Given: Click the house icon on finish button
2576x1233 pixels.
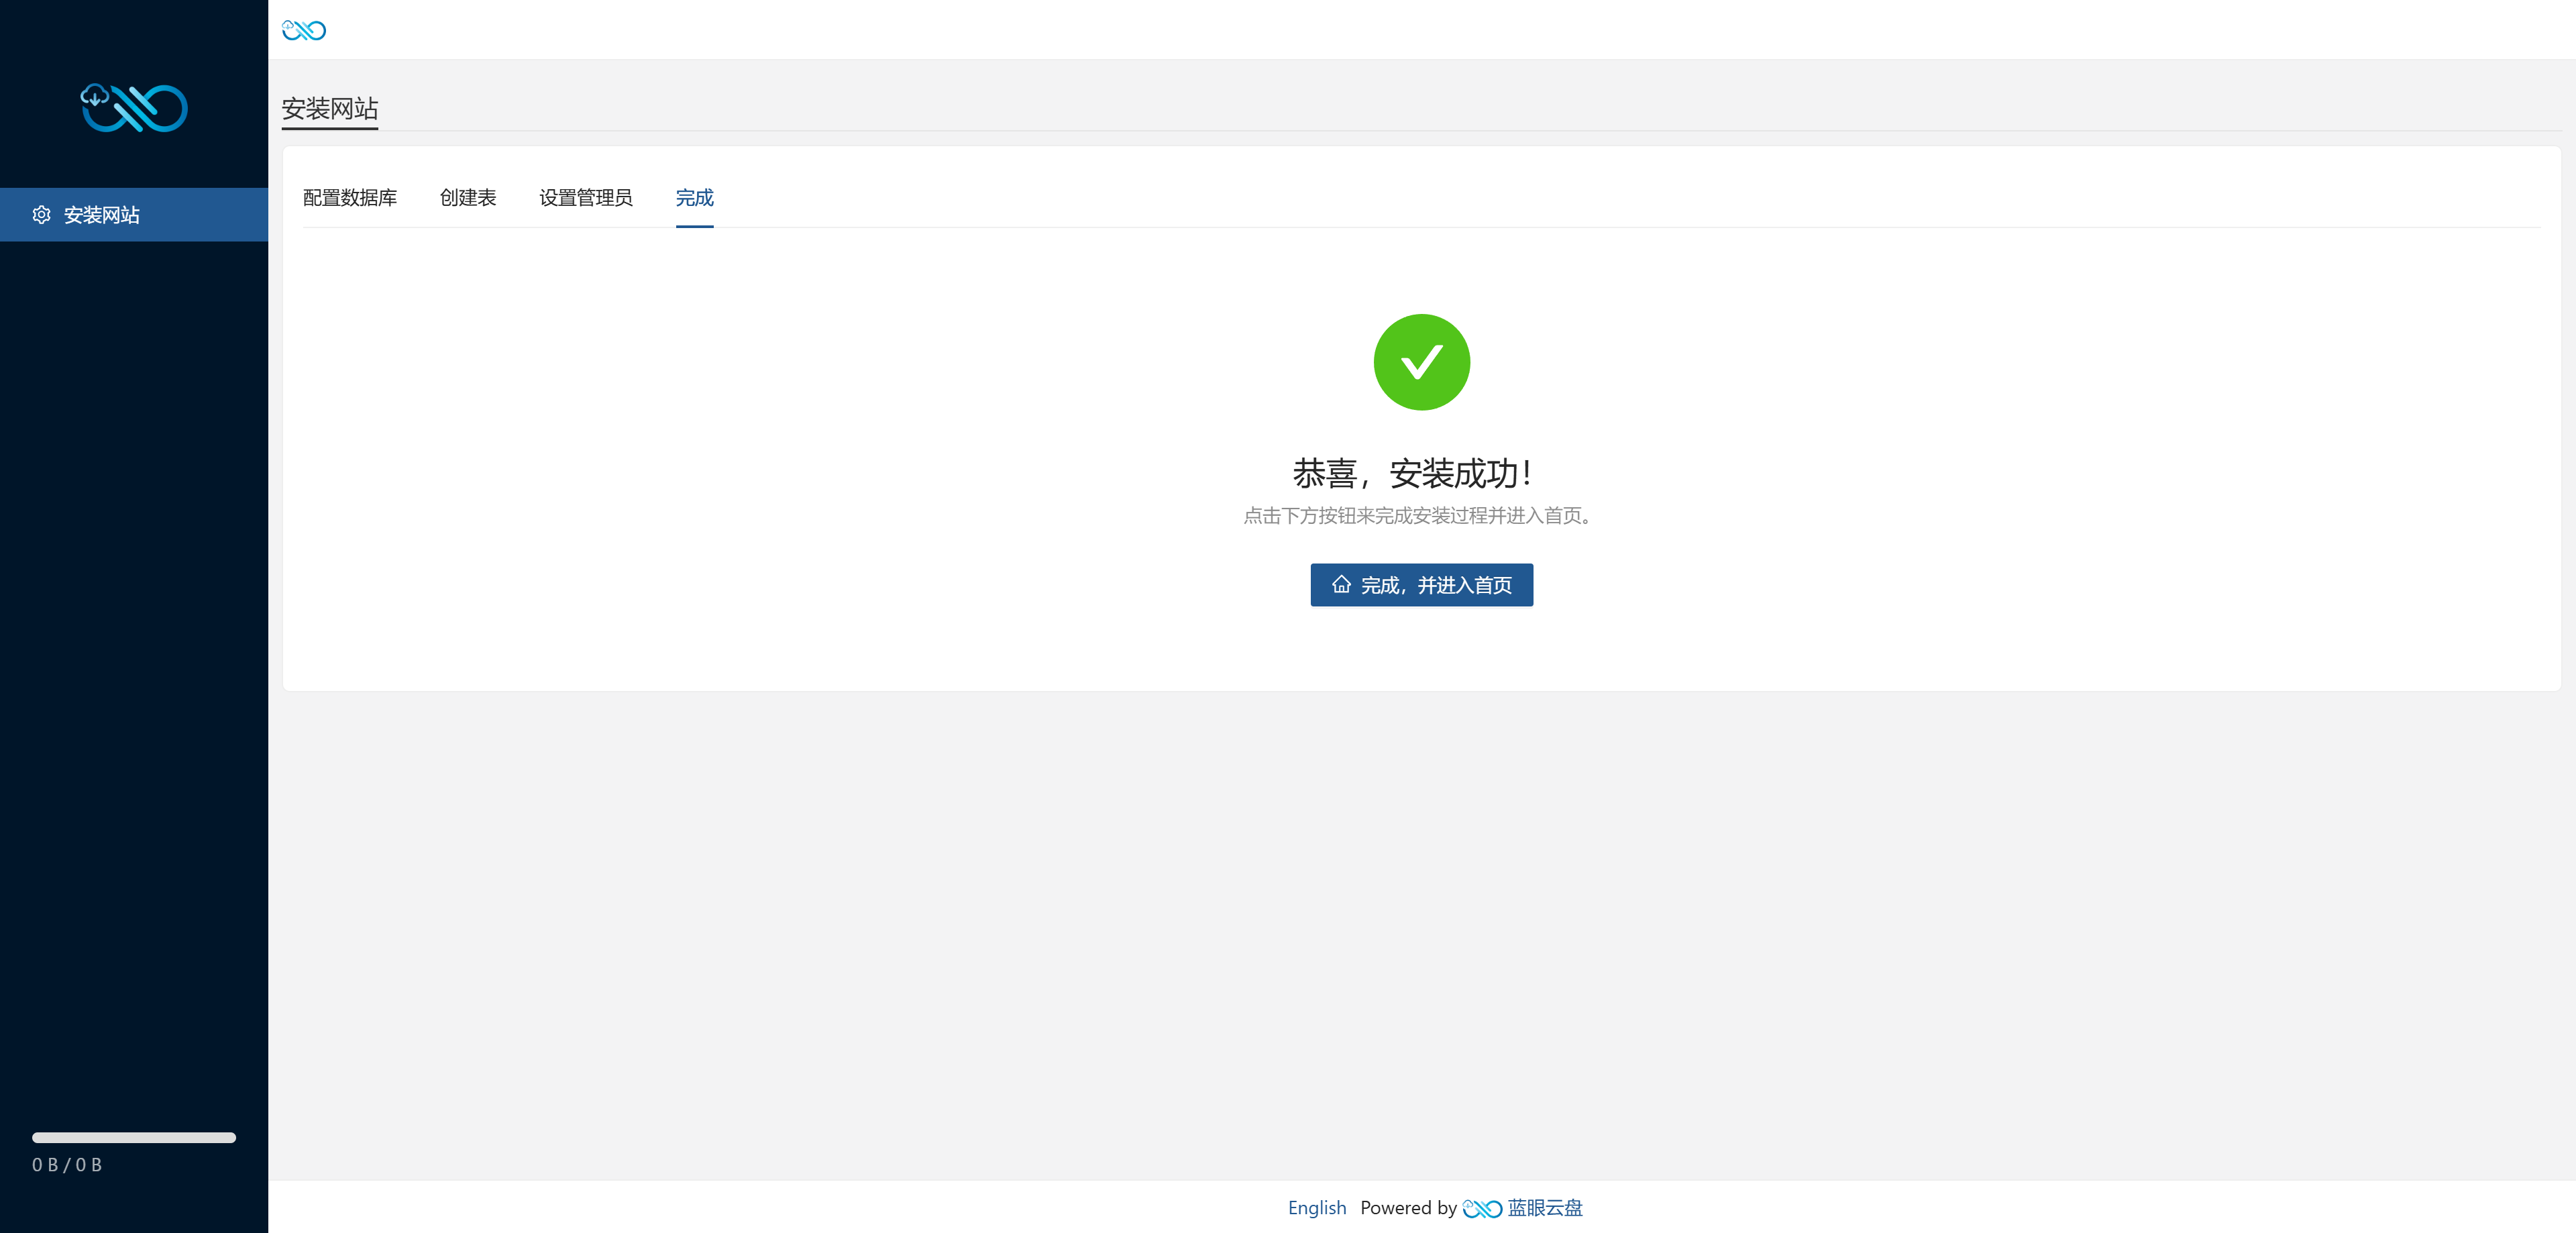Looking at the screenshot, I should 1341,585.
